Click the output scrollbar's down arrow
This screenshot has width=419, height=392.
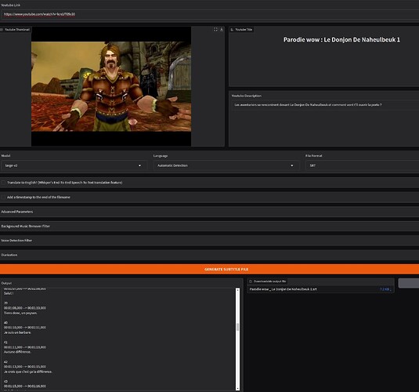click(237, 388)
